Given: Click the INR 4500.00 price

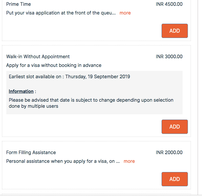Looking at the screenshot, I should coord(169,4).
